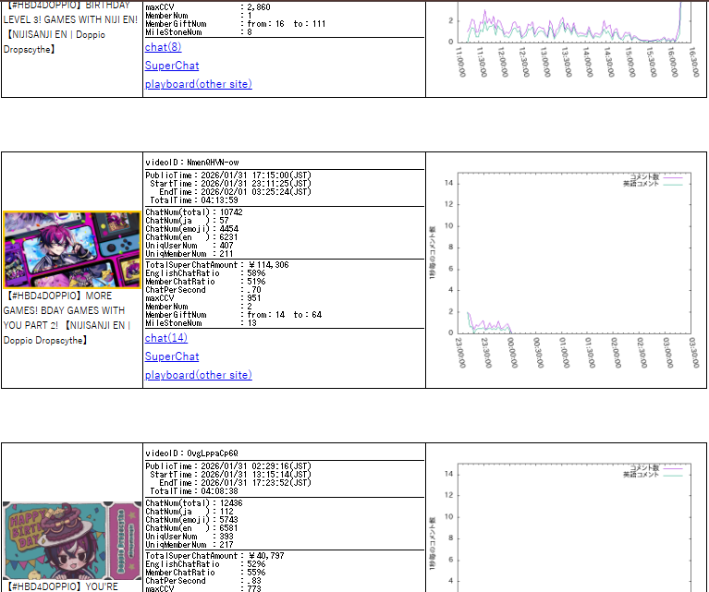Click the MORE GAMES stream thumbnail

click(72, 250)
